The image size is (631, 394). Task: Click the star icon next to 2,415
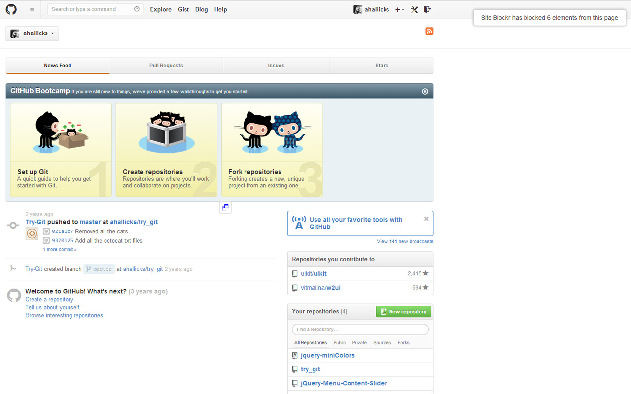[x=425, y=273]
